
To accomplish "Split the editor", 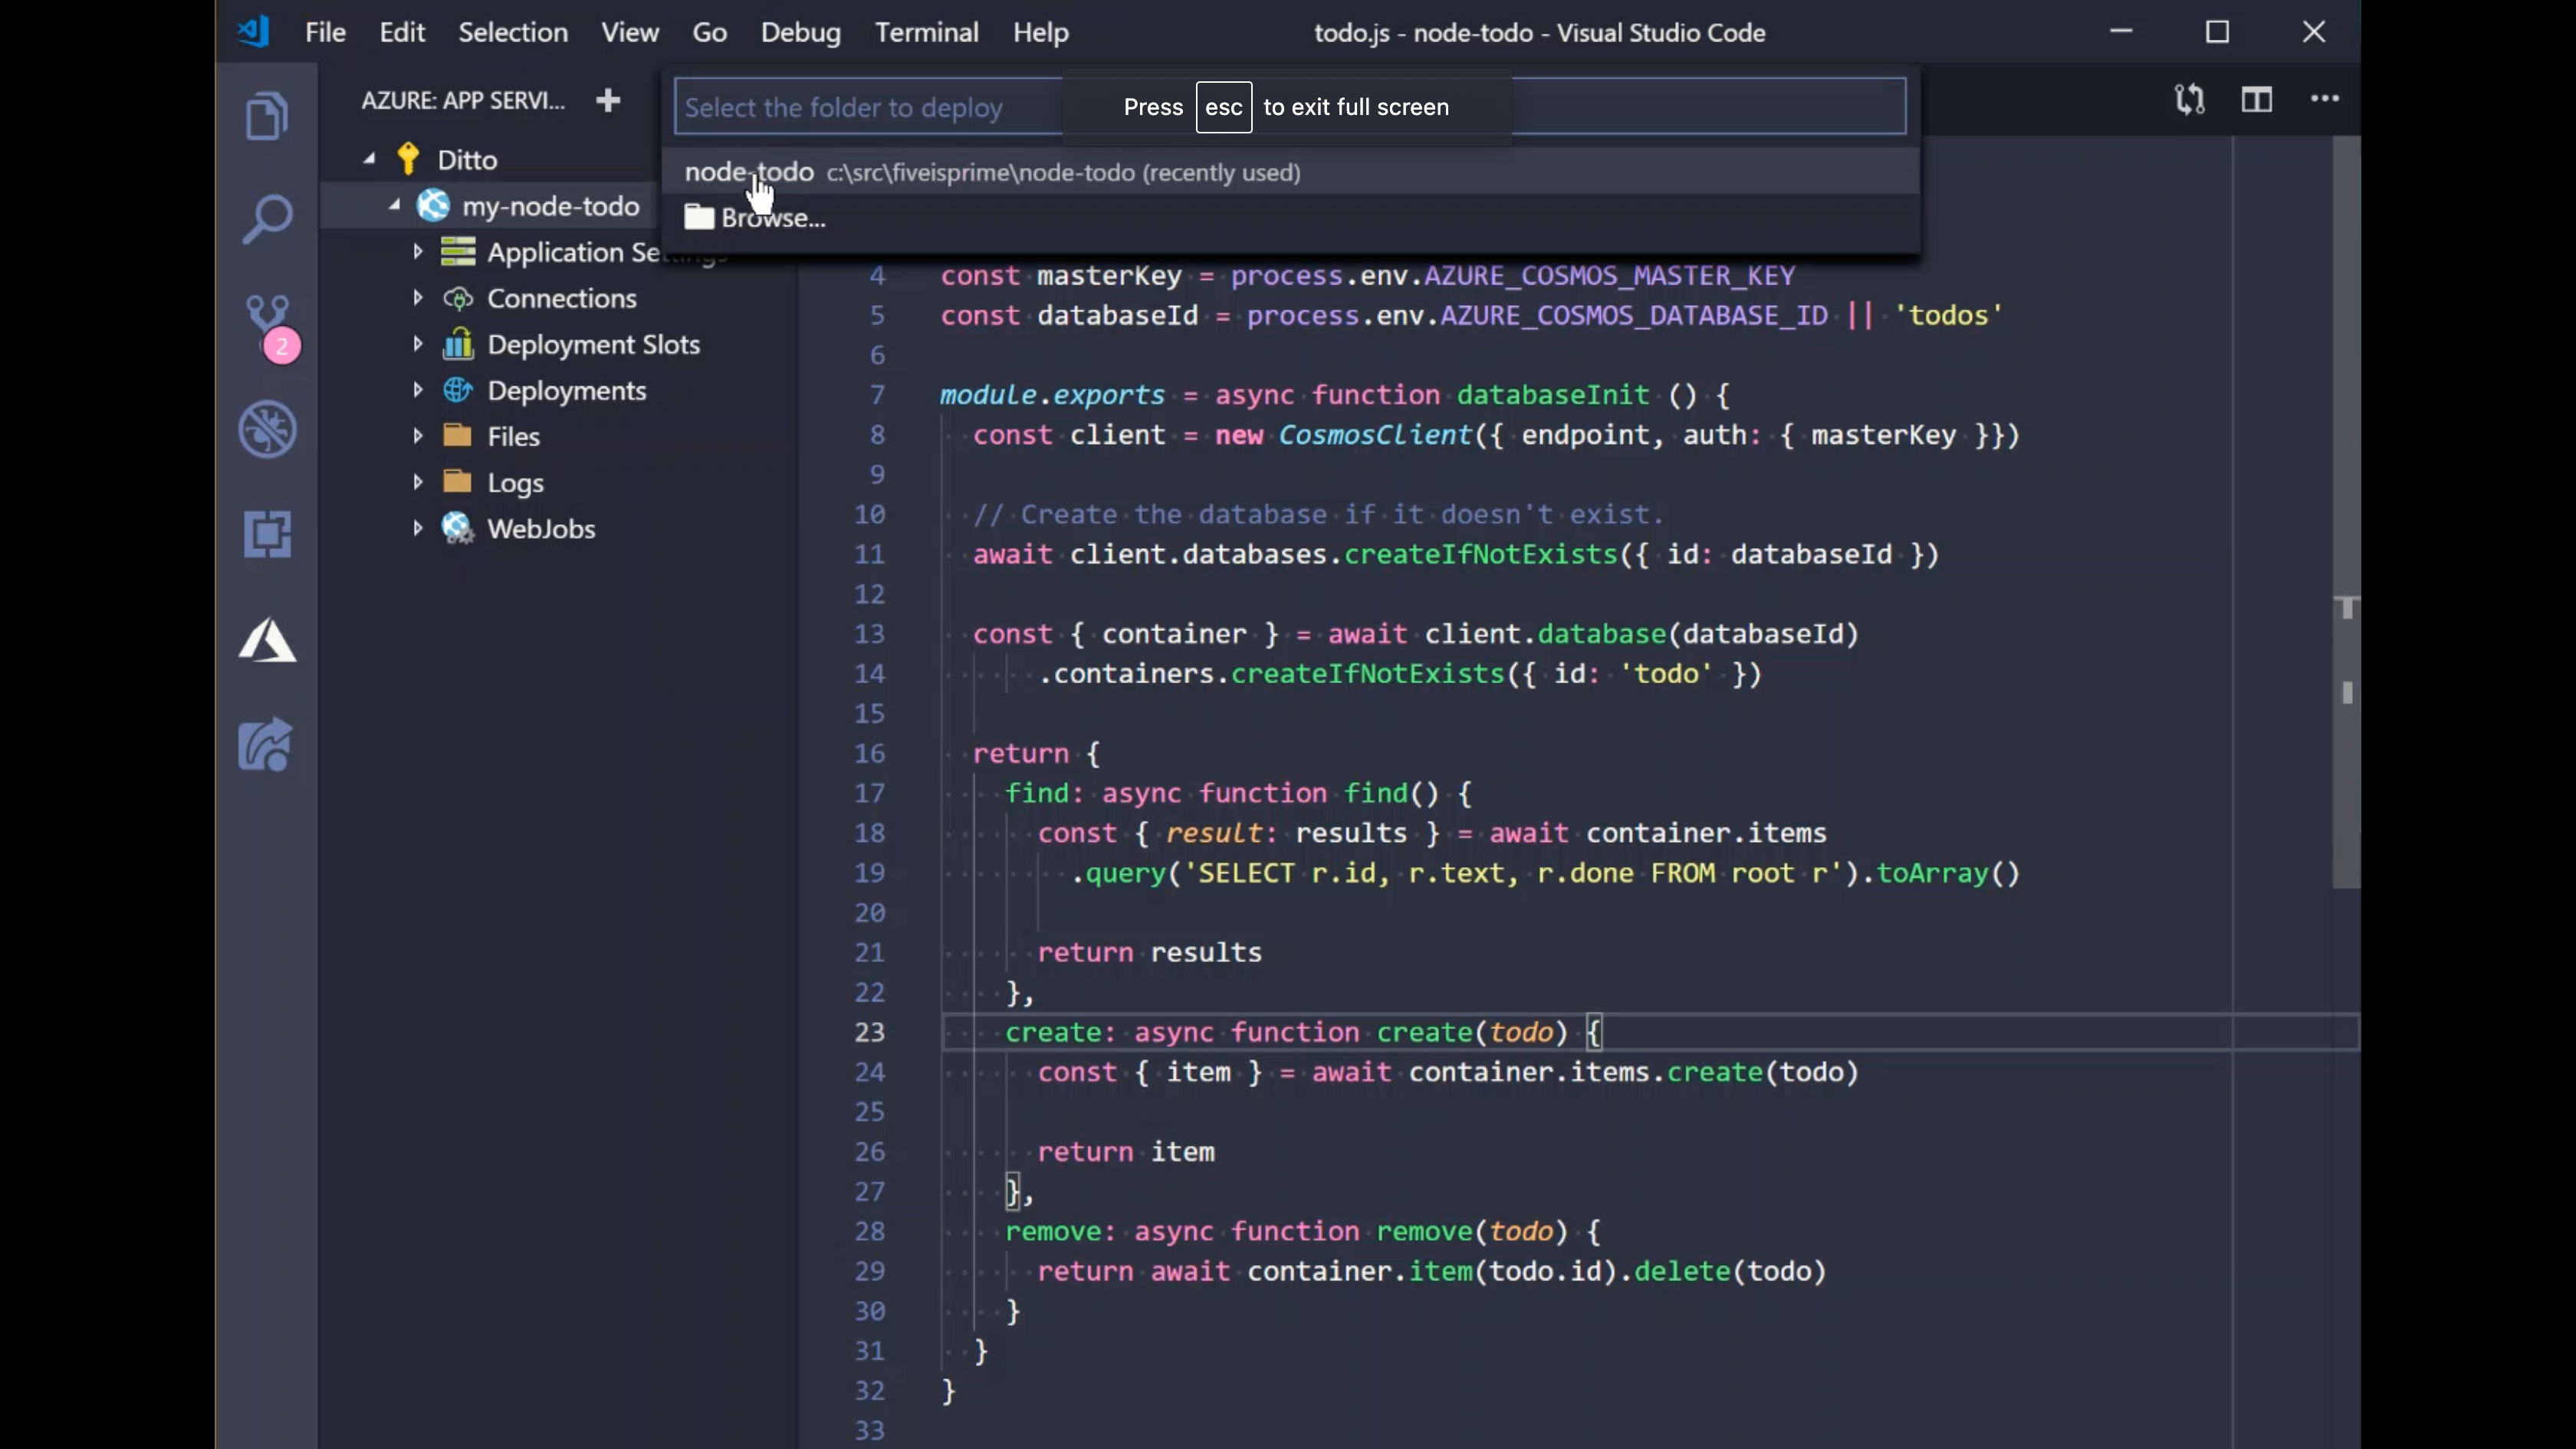I will 2257,99.
